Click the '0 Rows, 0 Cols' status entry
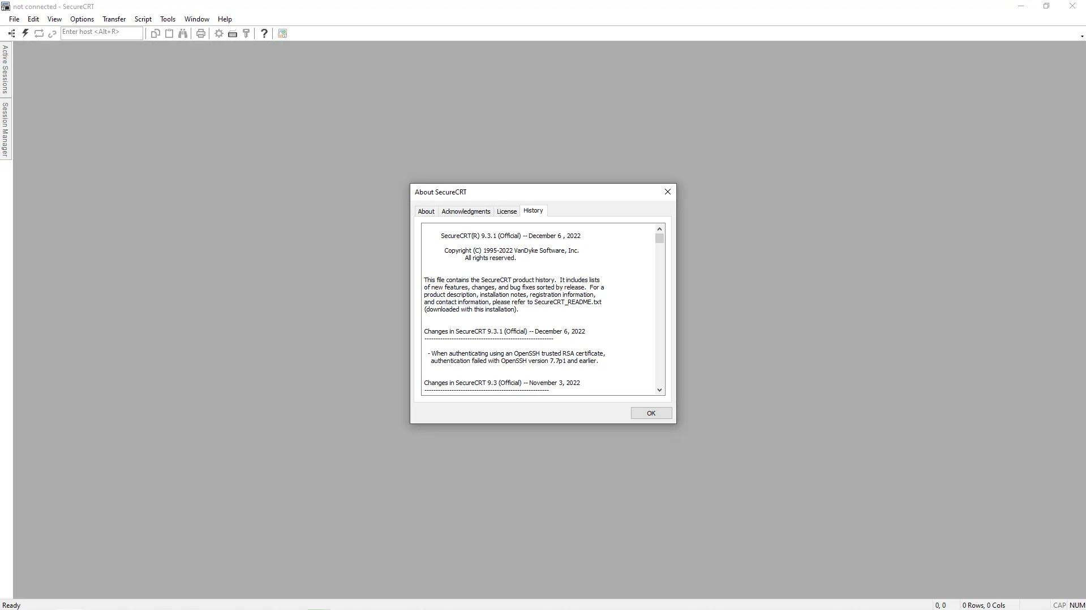Screen dimensions: 1086x610 (984, 605)
